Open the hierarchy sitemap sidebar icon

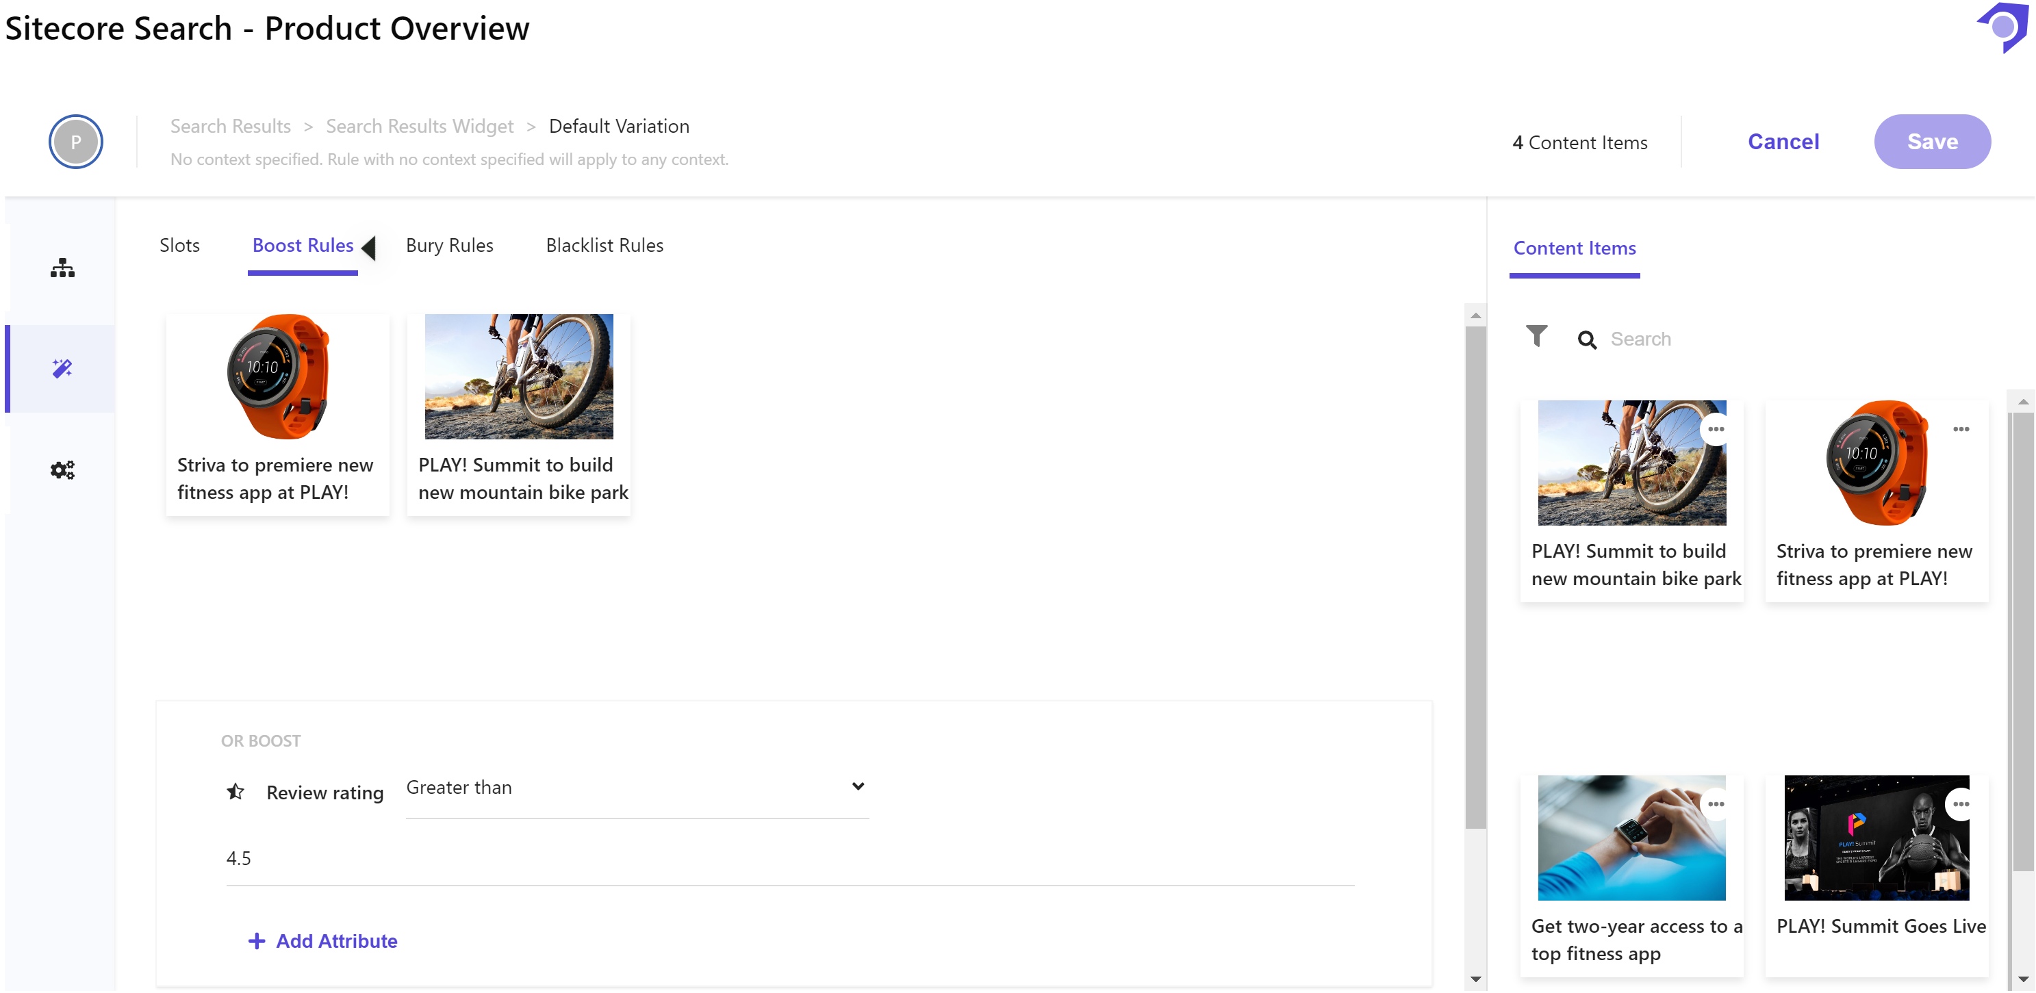pos(62,268)
